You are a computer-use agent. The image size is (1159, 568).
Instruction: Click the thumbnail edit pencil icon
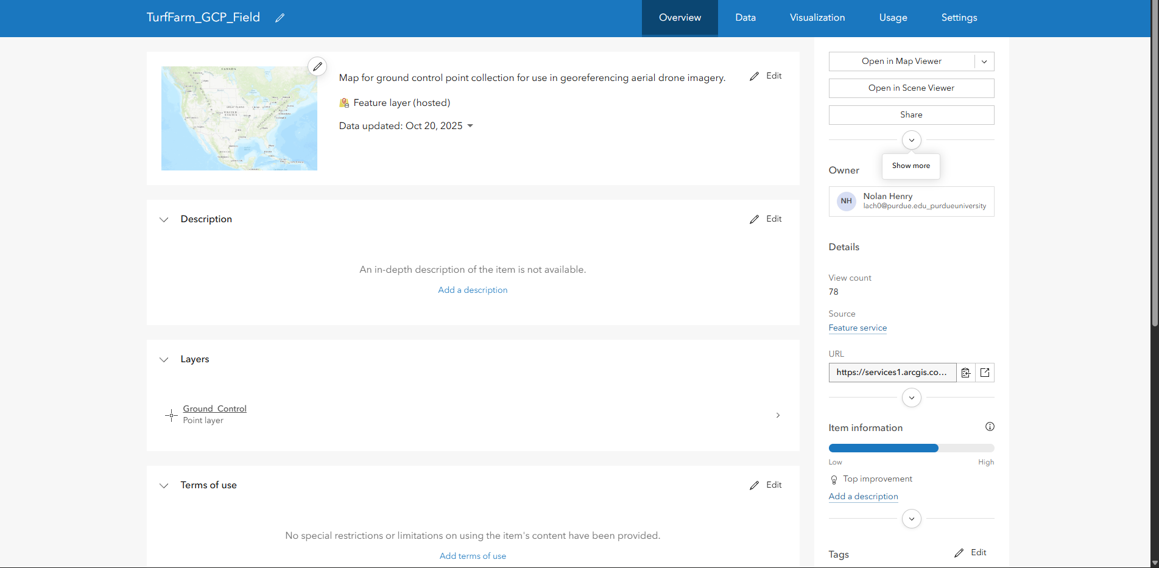pos(317,66)
